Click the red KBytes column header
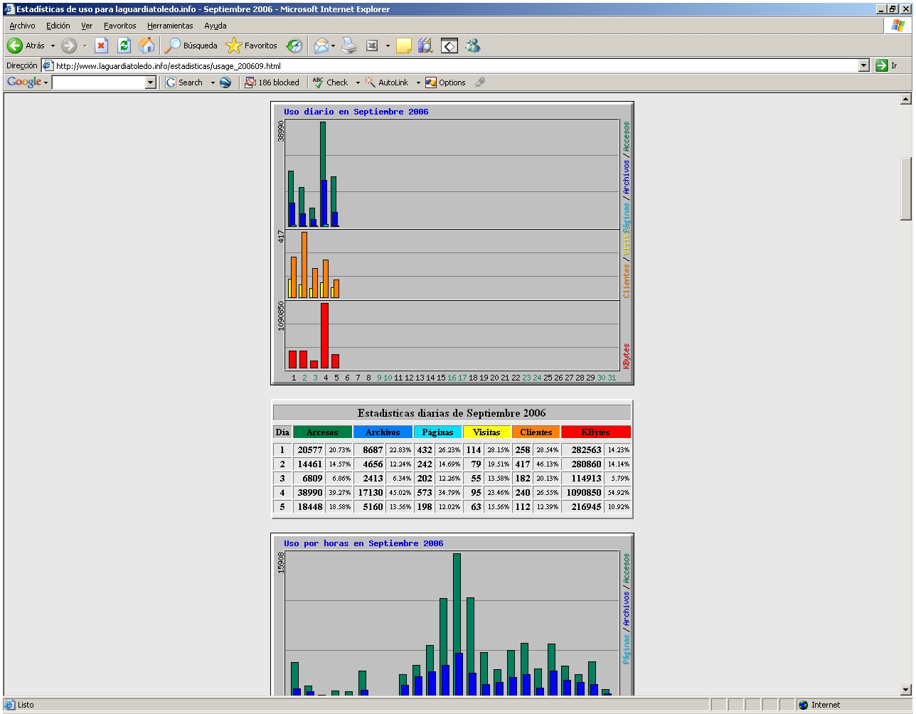Screen dimensions: 916x714 coord(595,432)
